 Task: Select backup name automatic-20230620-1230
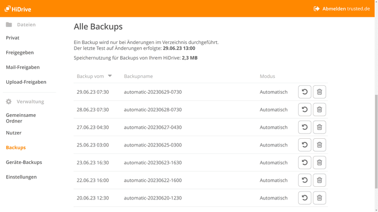click(153, 198)
